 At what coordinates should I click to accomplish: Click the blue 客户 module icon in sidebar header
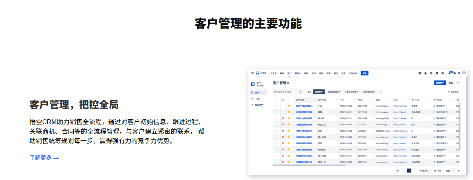[253, 84]
